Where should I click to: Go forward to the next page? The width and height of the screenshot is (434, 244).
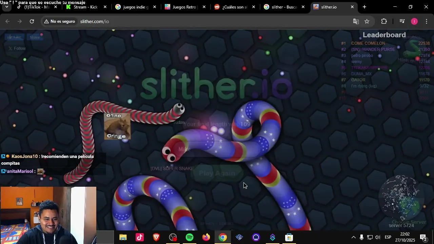coord(20,21)
